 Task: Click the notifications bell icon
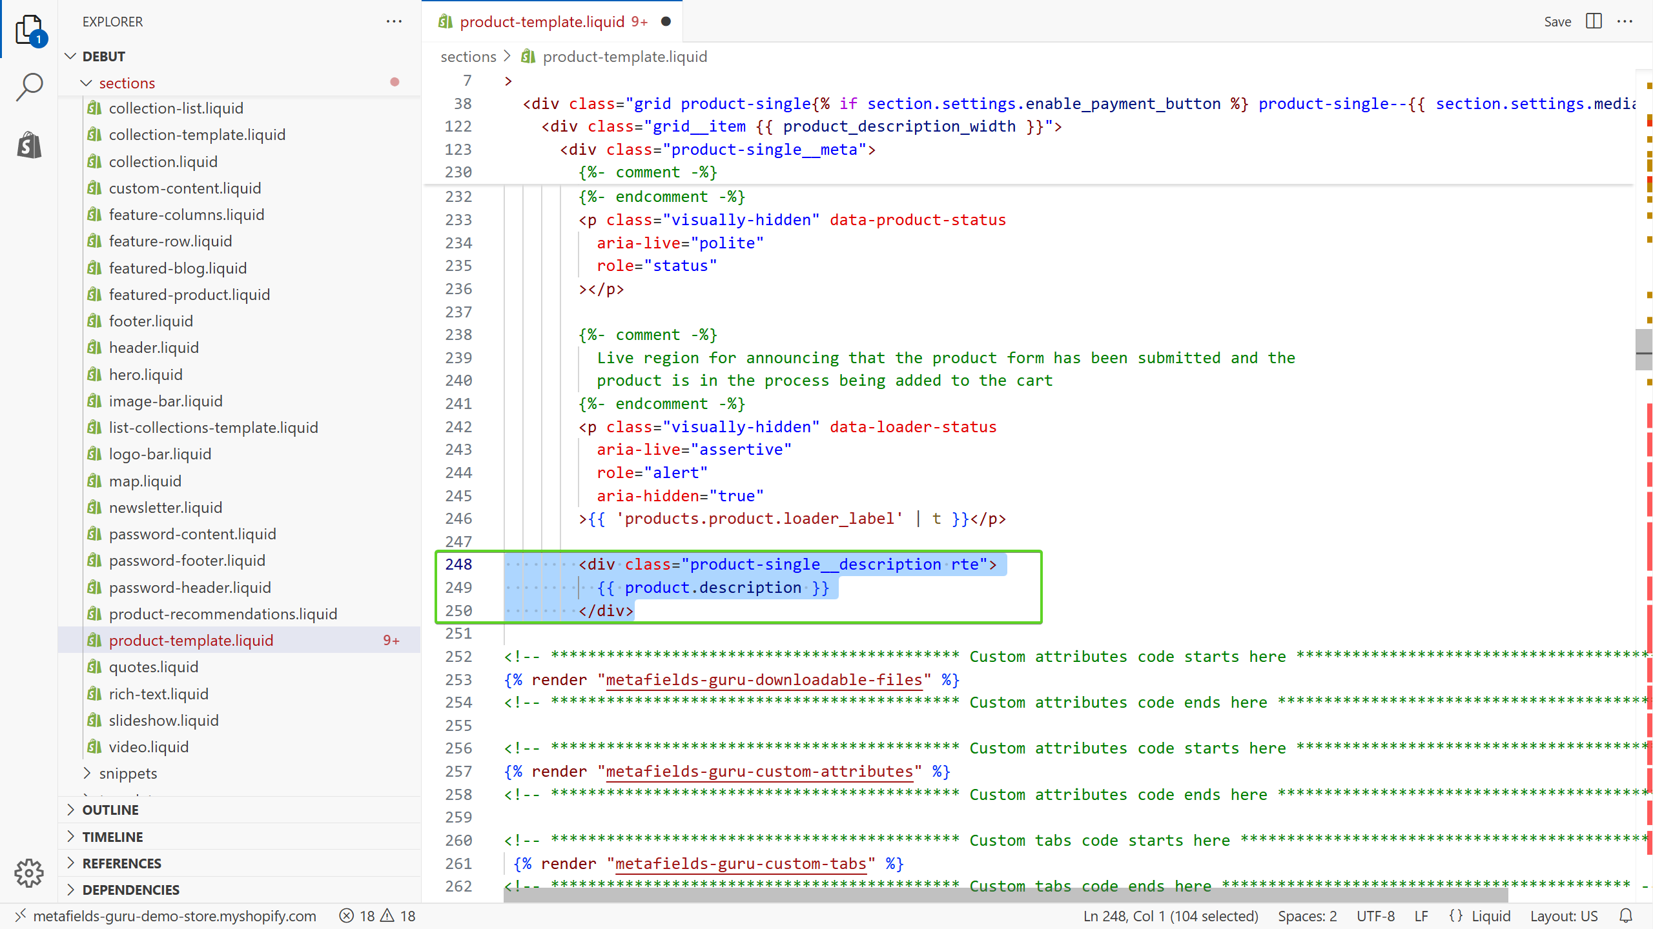click(1626, 915)
